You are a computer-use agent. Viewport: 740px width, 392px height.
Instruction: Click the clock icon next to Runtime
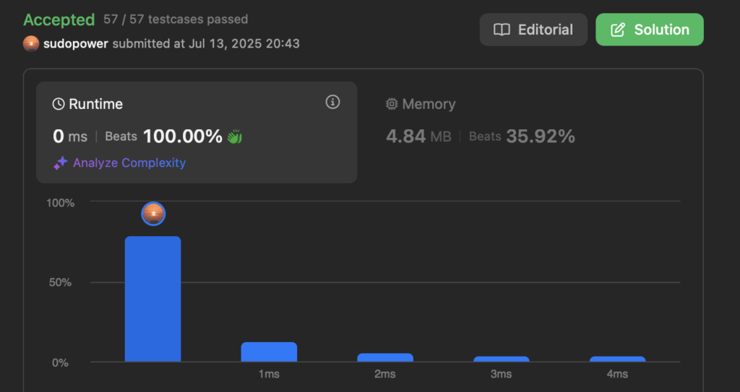point(59,104)
